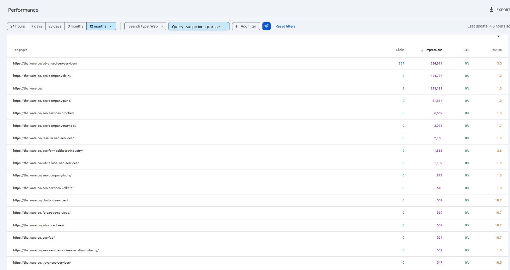Click the Impressions sort arrow icon
Screen dimensions: 510x270
422,50
